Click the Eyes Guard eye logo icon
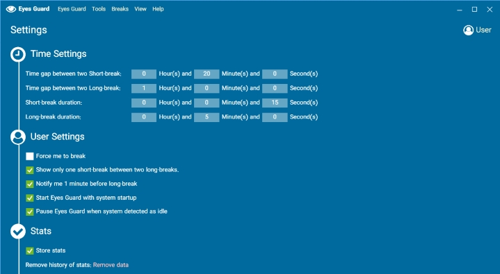500x274 pixels. [x=11, y=9]
